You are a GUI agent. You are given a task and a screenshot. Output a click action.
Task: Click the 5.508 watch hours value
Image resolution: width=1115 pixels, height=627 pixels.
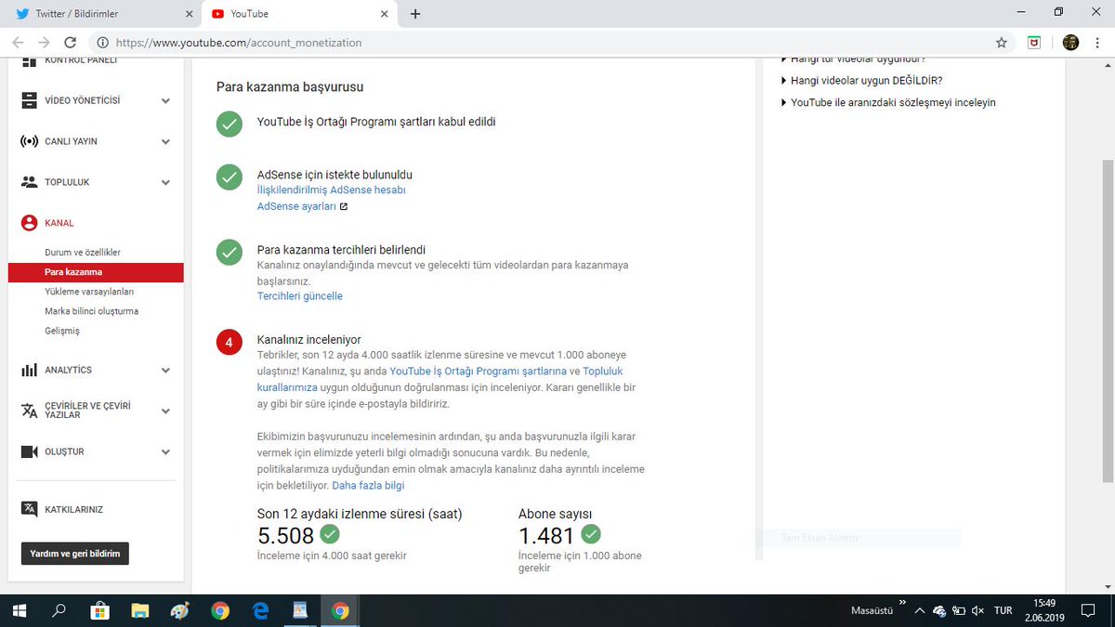click(285, 535)
